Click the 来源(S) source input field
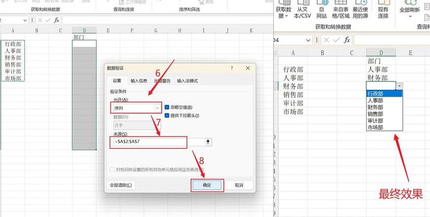This screenshot has width=430, height=217. point(158,142)
